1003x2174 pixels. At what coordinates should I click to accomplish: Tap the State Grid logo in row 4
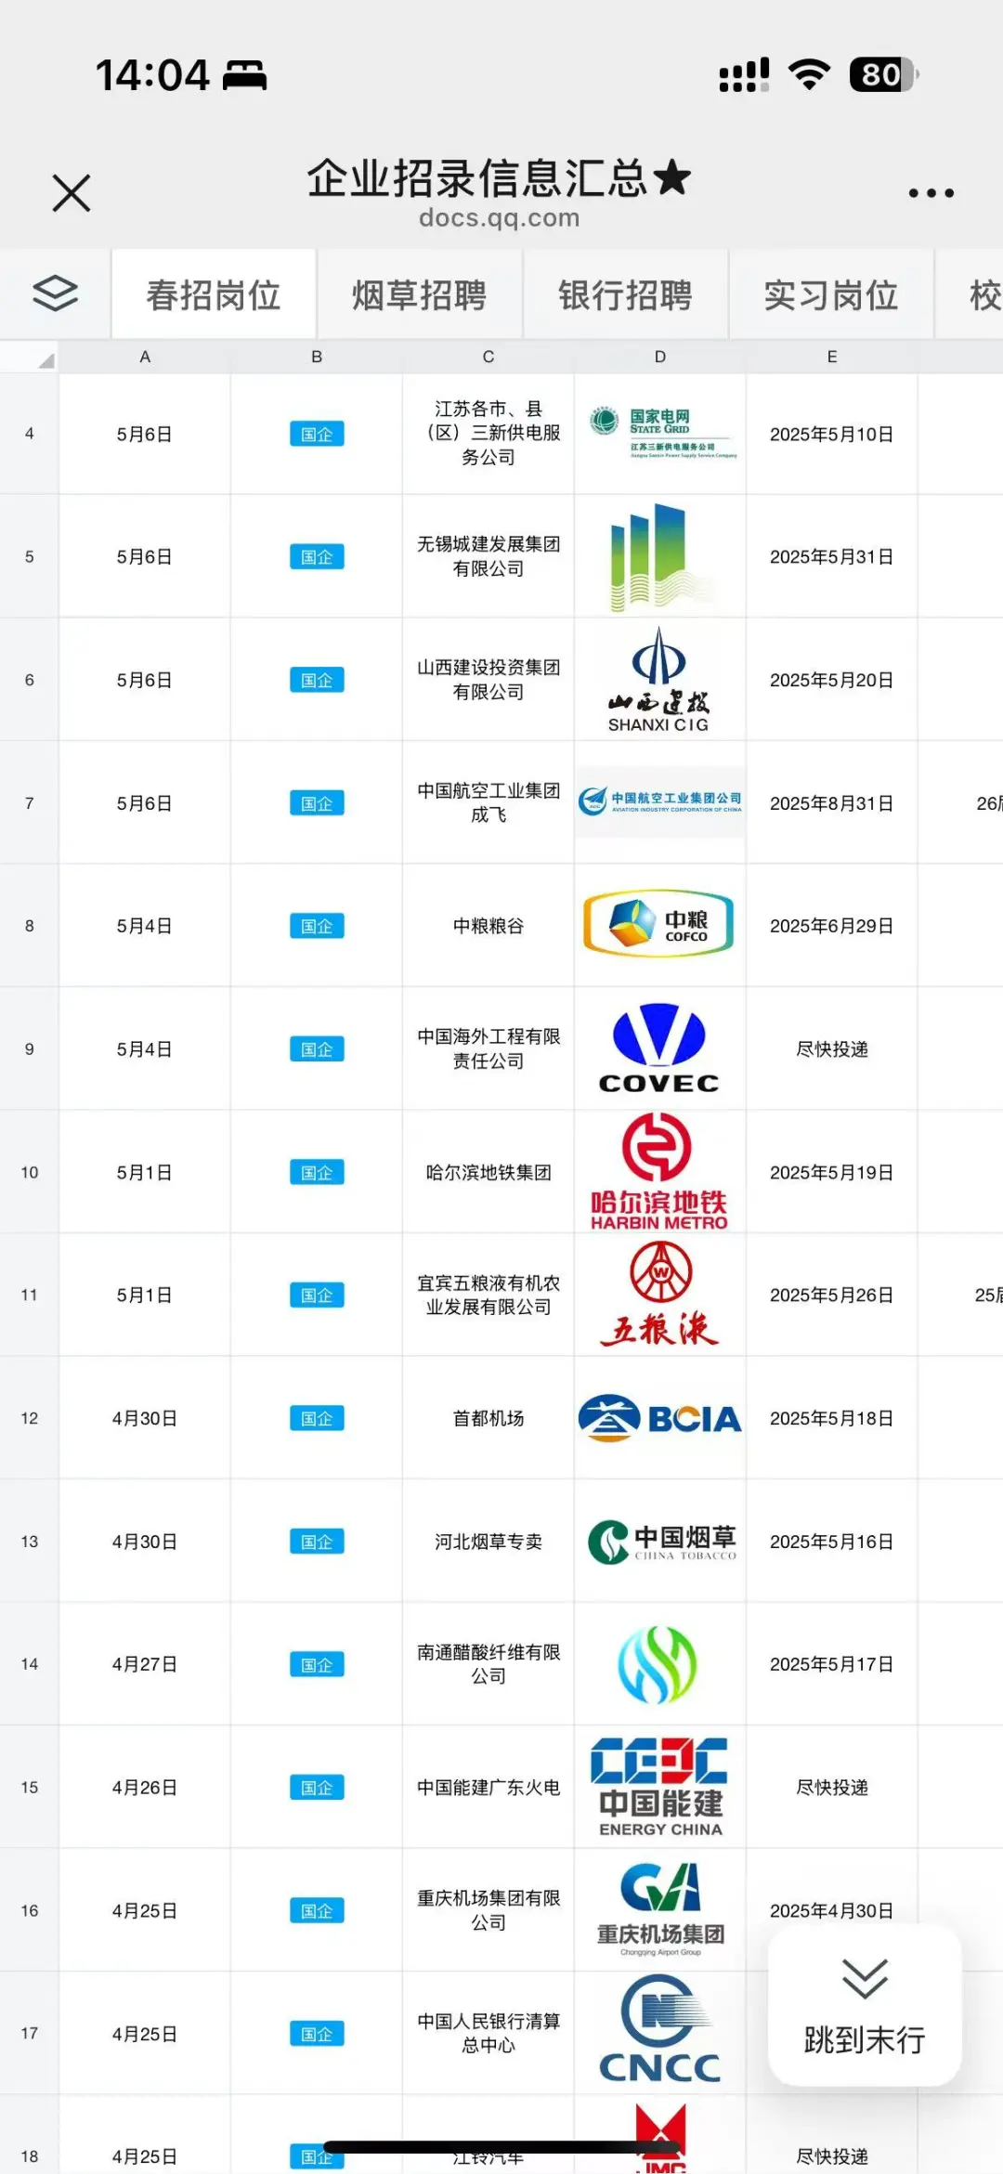[663, 433]
